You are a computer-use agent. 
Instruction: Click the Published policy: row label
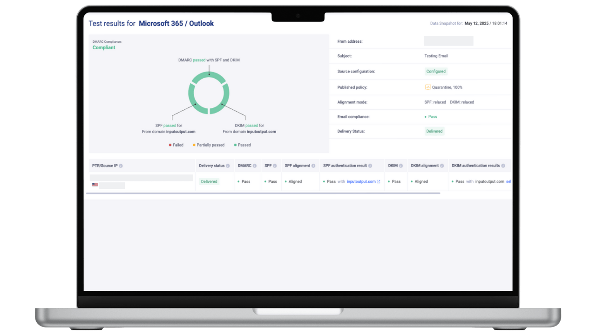(x=352, y=87)
